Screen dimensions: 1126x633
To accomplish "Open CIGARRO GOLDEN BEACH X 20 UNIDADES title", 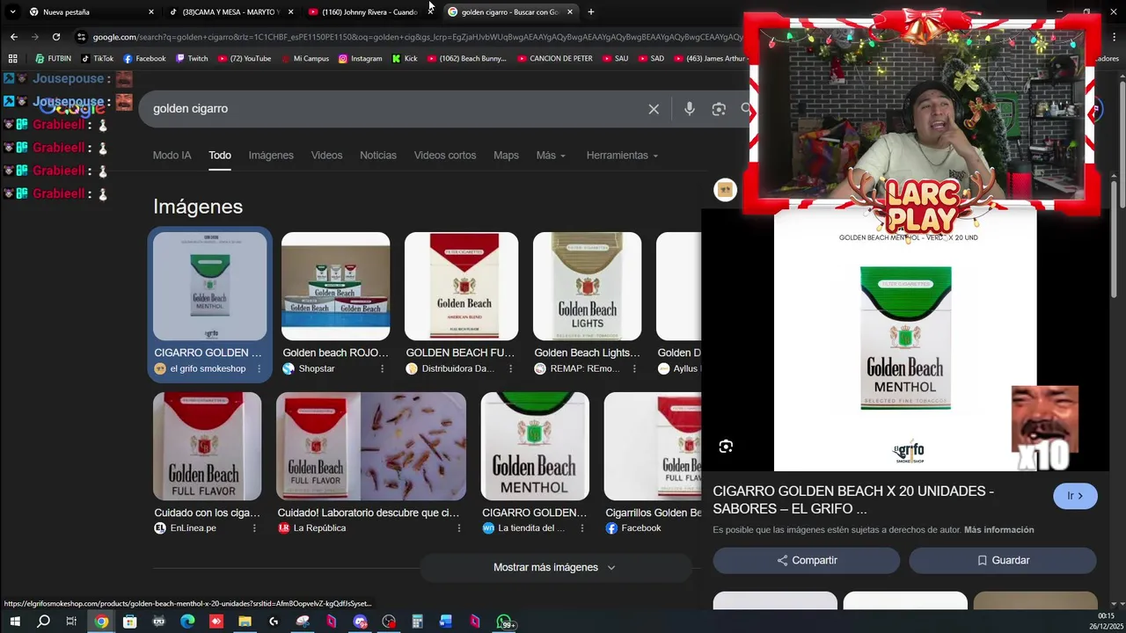I will tap(853, 500).
